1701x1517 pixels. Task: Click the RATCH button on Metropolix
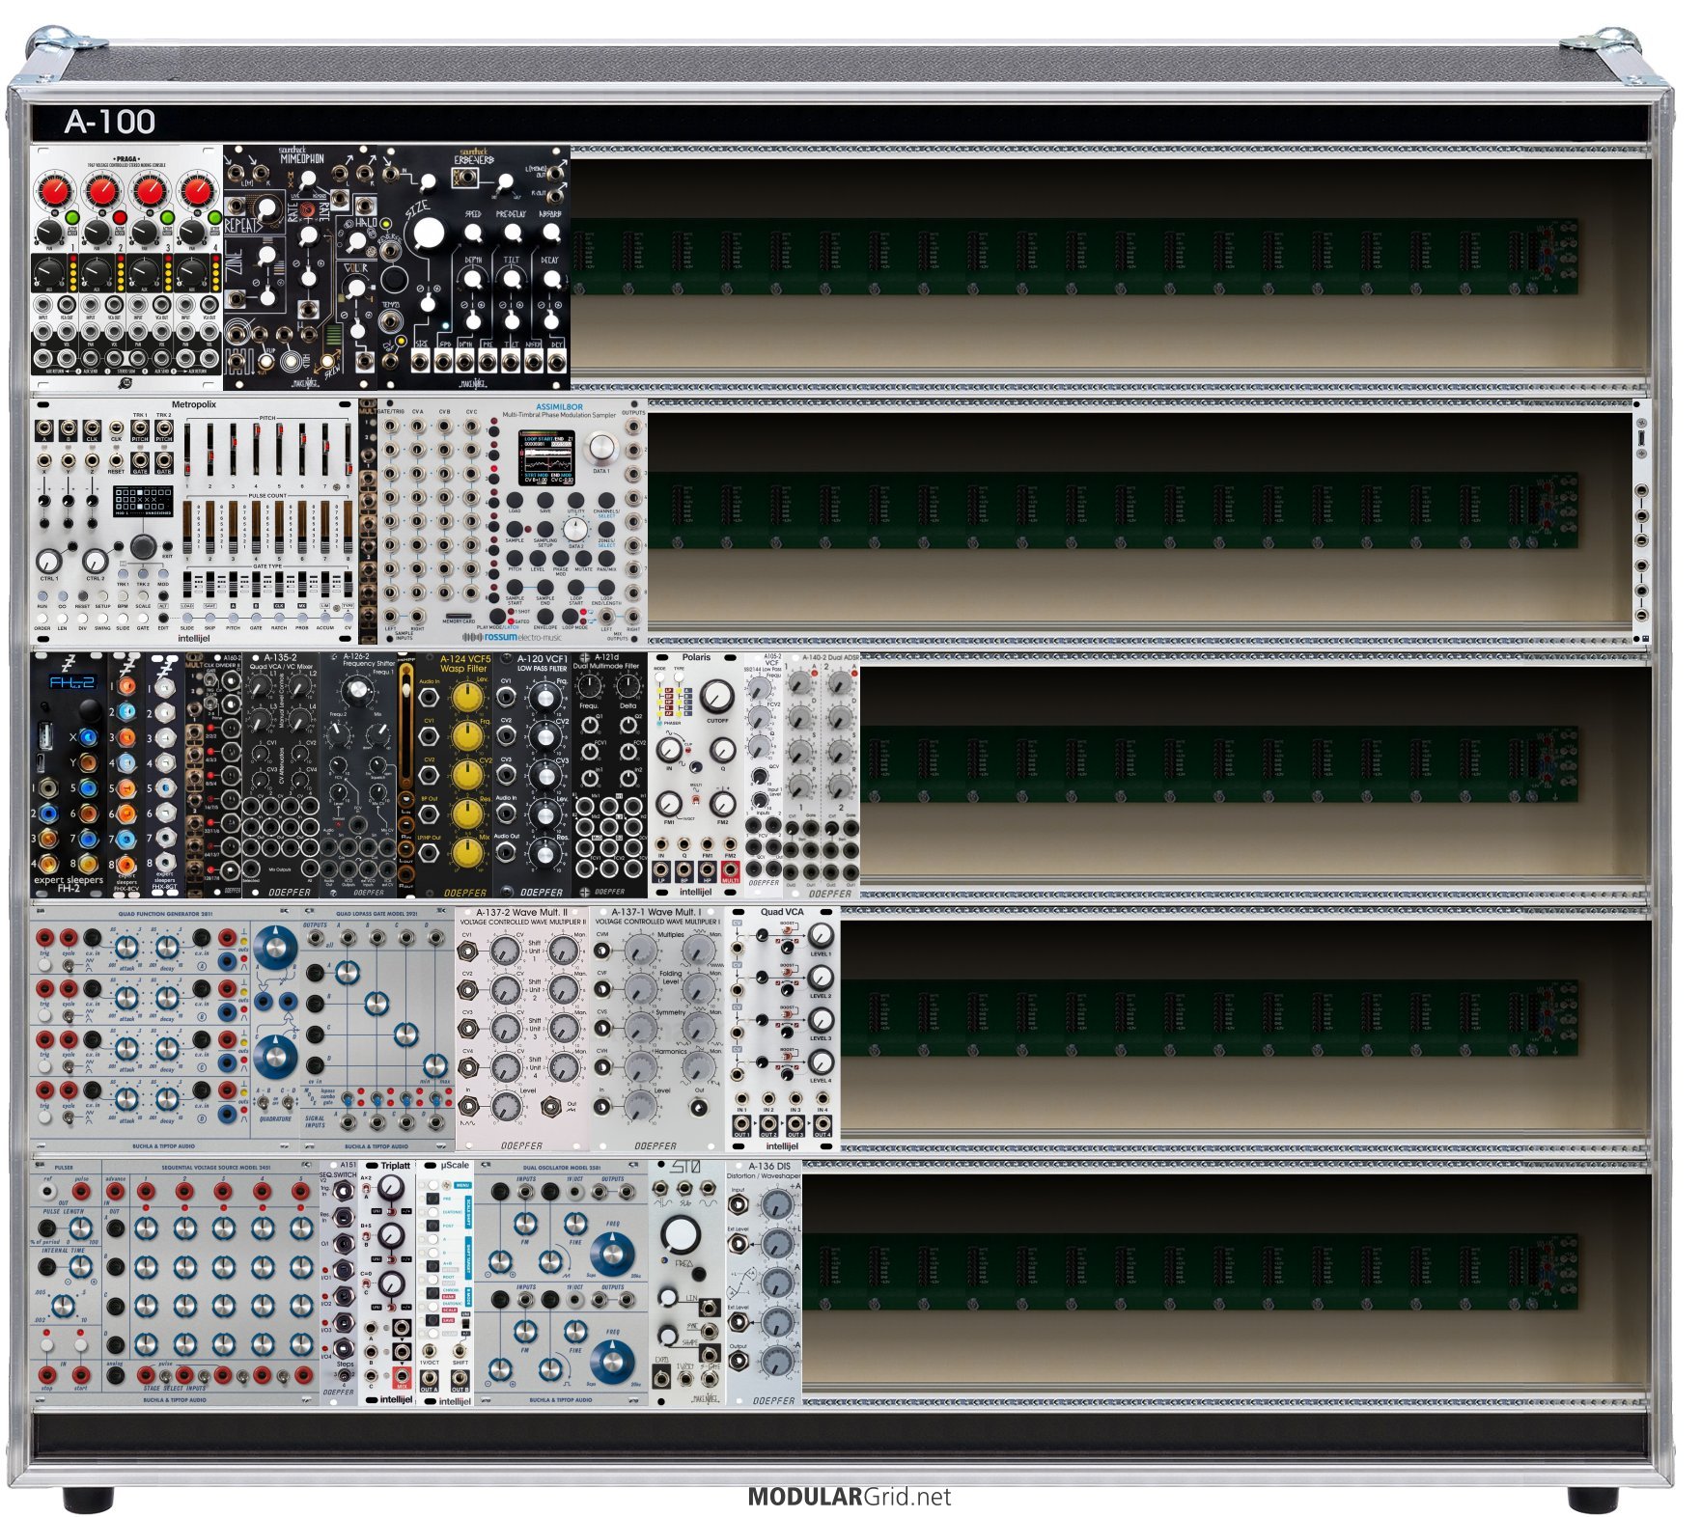(x=279, y=618)
